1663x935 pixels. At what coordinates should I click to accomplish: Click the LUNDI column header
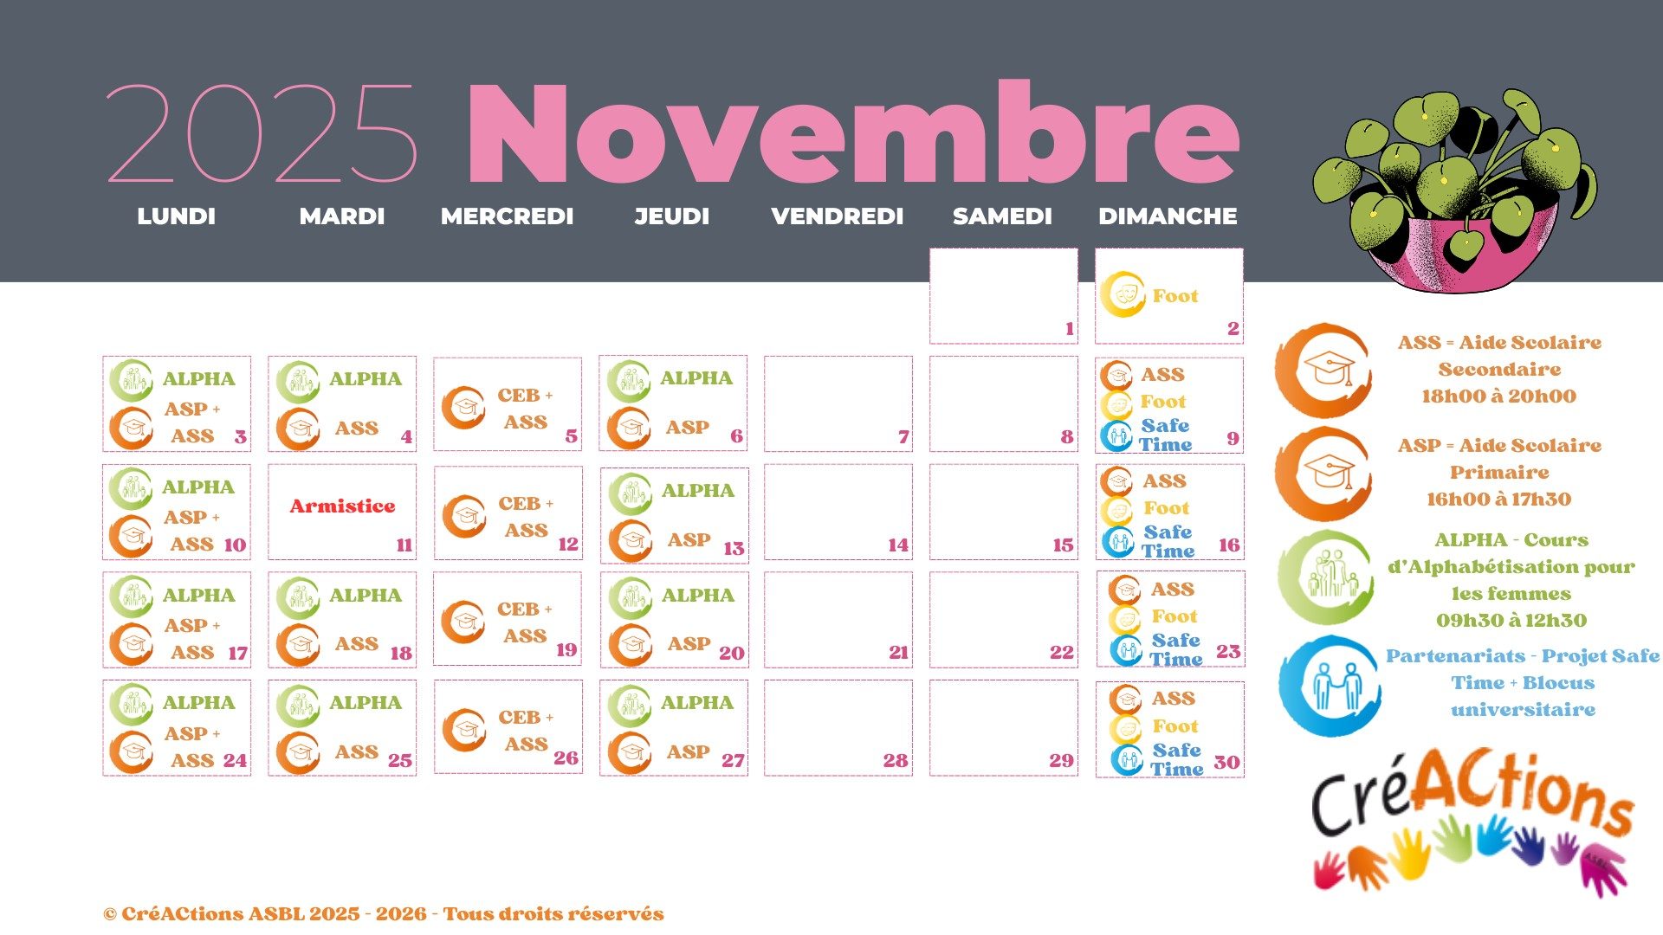176,216
